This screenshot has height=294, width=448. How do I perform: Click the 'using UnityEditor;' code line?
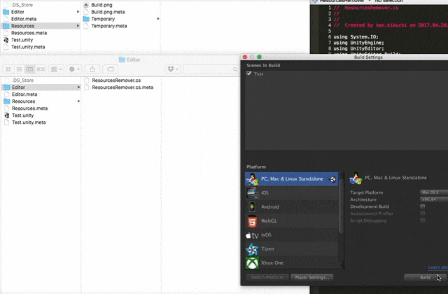(358, 48)
